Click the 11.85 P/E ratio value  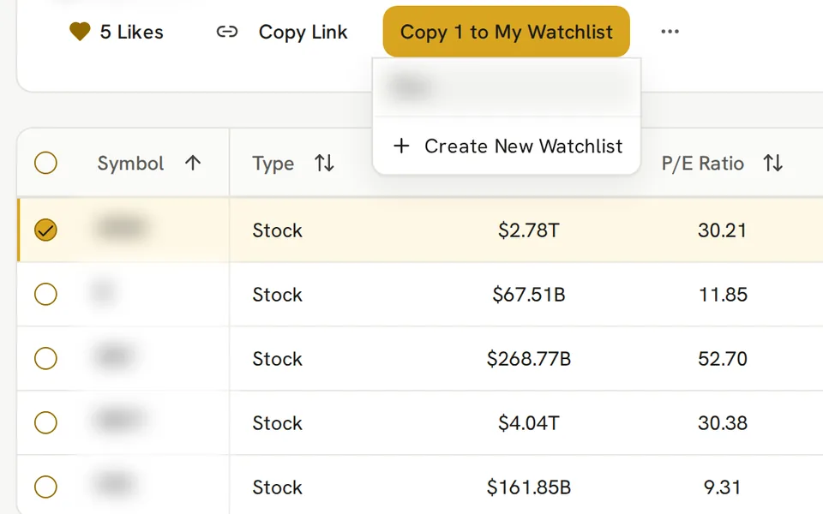click(722, 294)
